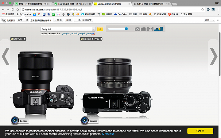Open the Bookmarks folder
The image size is (221, 138).
pyautogui.click(x=24, y=14)
